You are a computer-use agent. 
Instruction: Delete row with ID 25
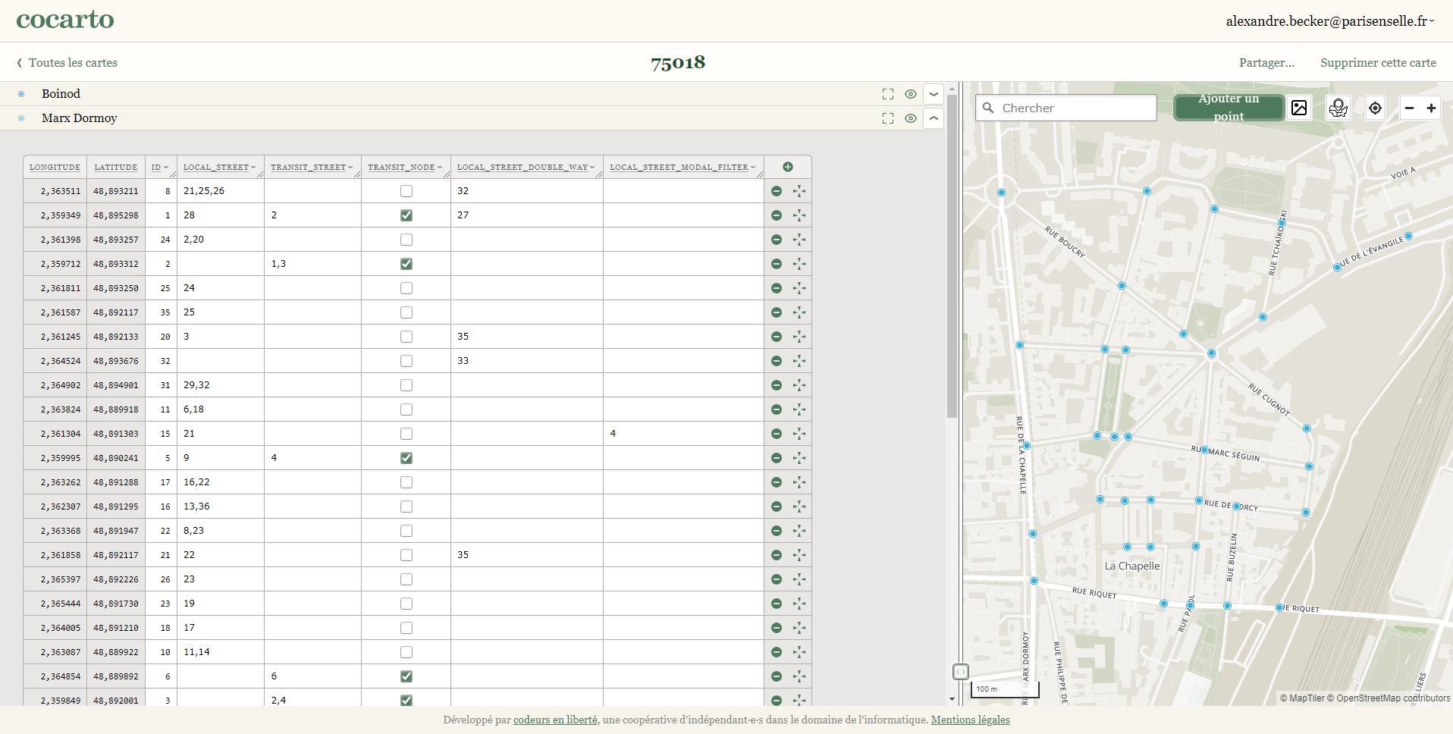[x=777, y=288]
